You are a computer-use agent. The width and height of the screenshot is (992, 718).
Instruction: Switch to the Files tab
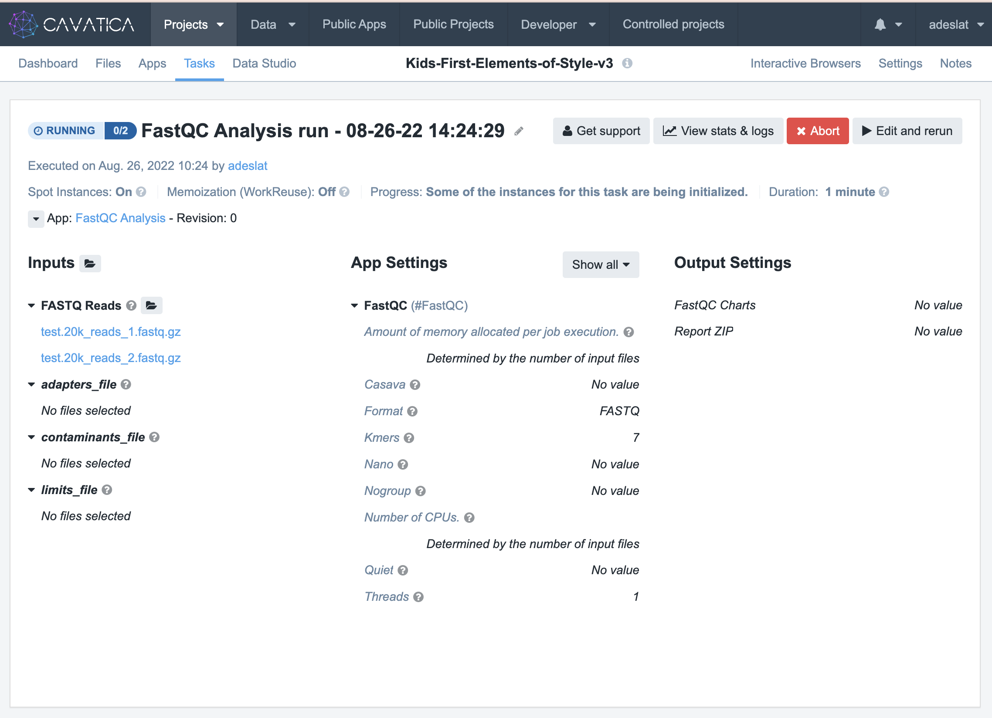click(x=108, y=64)
